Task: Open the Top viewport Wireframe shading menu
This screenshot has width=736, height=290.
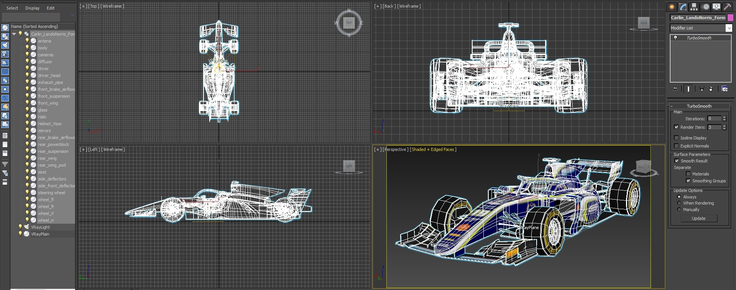Action: (x=112, y=6)
